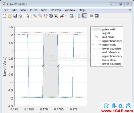Viewport: 134px width, 113px height.
Task: Select the Edit Plot arrow tool
Action: 28,16
